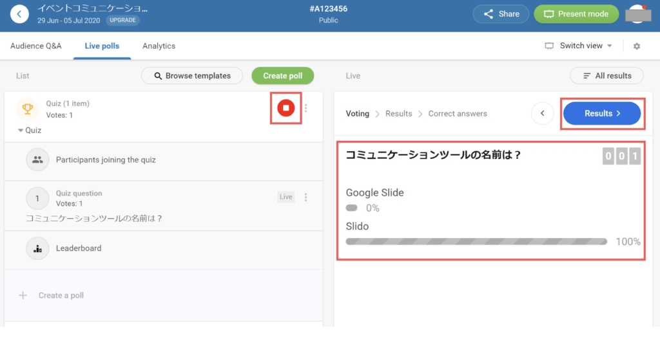Viewport: 660px width, 337px height.
Task: Open quiz three-dot options menu
Action: point(306,109)
